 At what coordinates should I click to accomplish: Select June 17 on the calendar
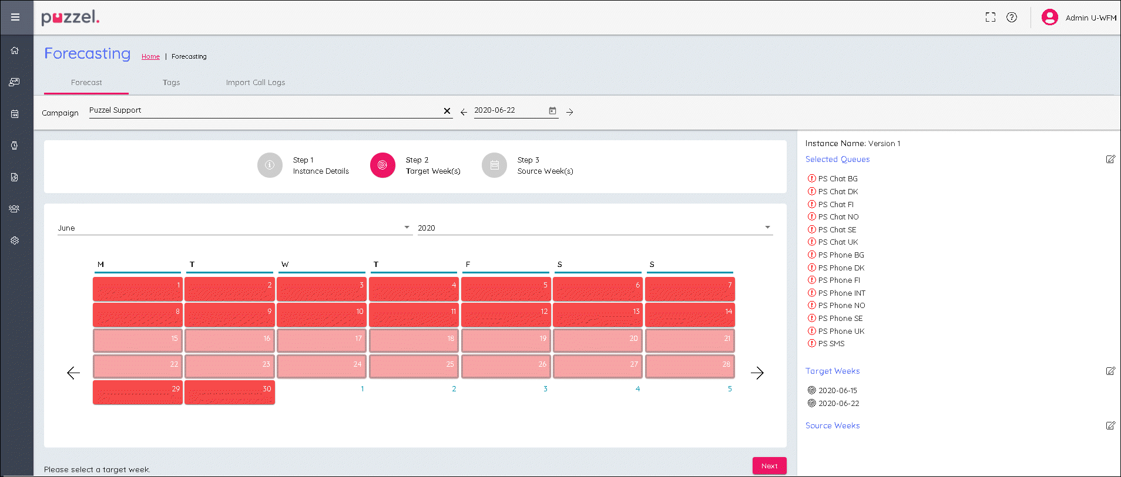[321, 340]
